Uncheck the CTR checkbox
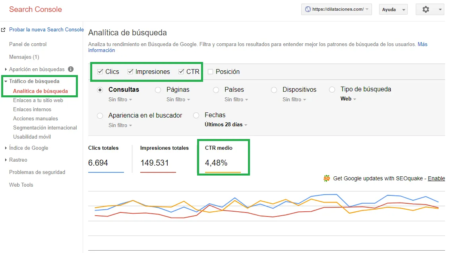 (x=181, y=71)
